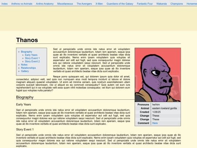Viewport: 197px width, 148px height.
Task: Jump to Relationships section link
Action: pyautogui.click(x=28, y=68)
